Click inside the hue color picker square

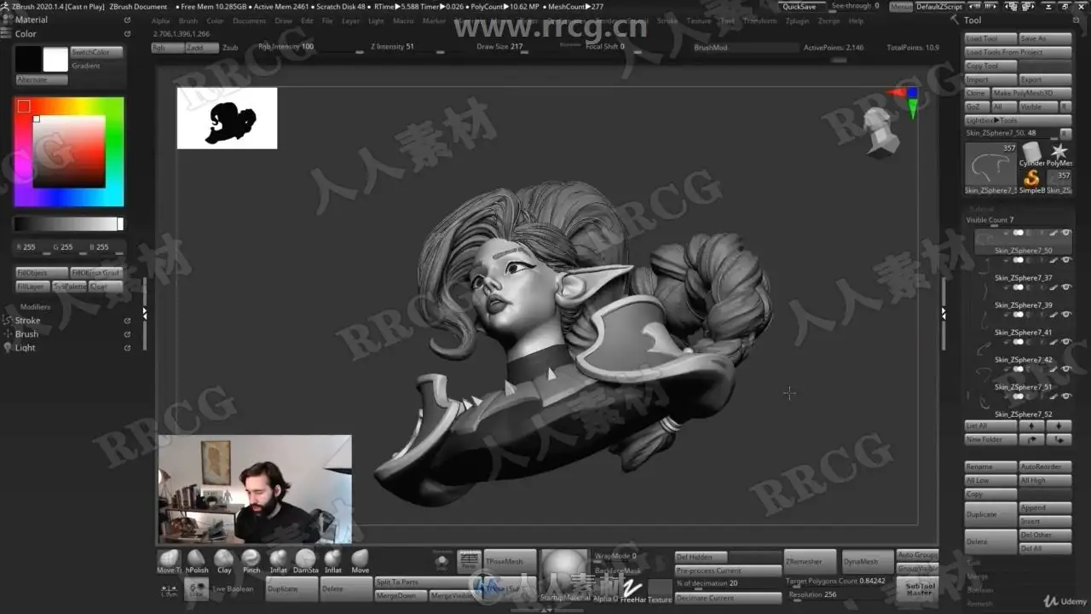click(x=69, y=152)
